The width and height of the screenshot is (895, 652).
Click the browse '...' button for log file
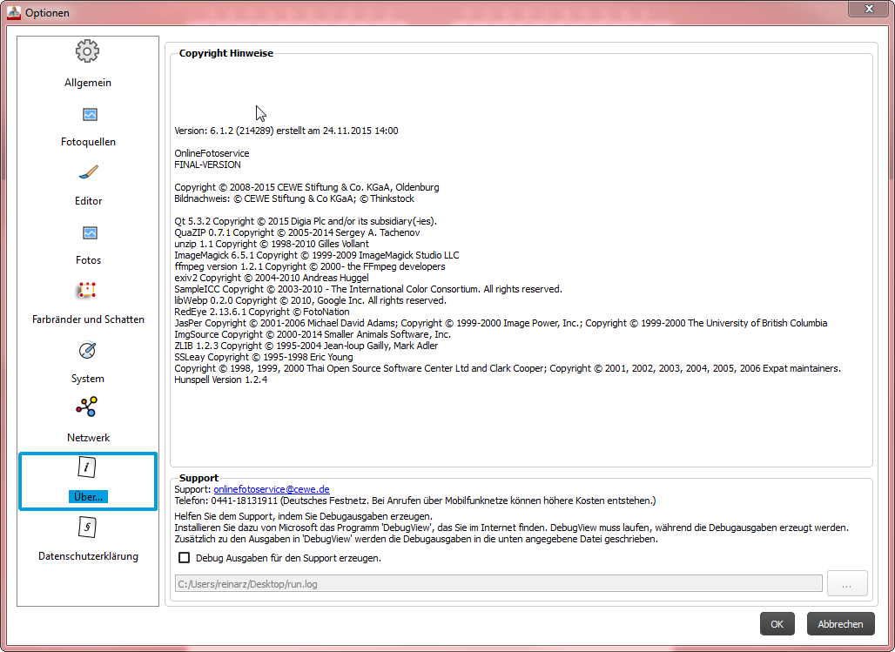pos(847,583)
